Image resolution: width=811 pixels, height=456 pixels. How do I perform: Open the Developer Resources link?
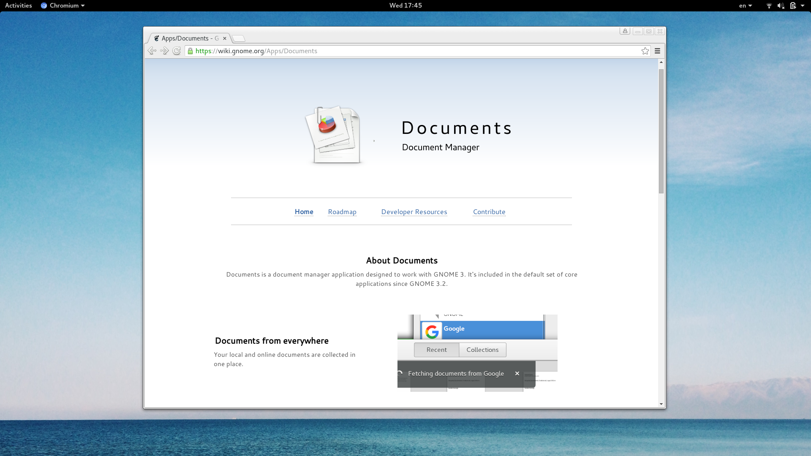coord(414,212)
